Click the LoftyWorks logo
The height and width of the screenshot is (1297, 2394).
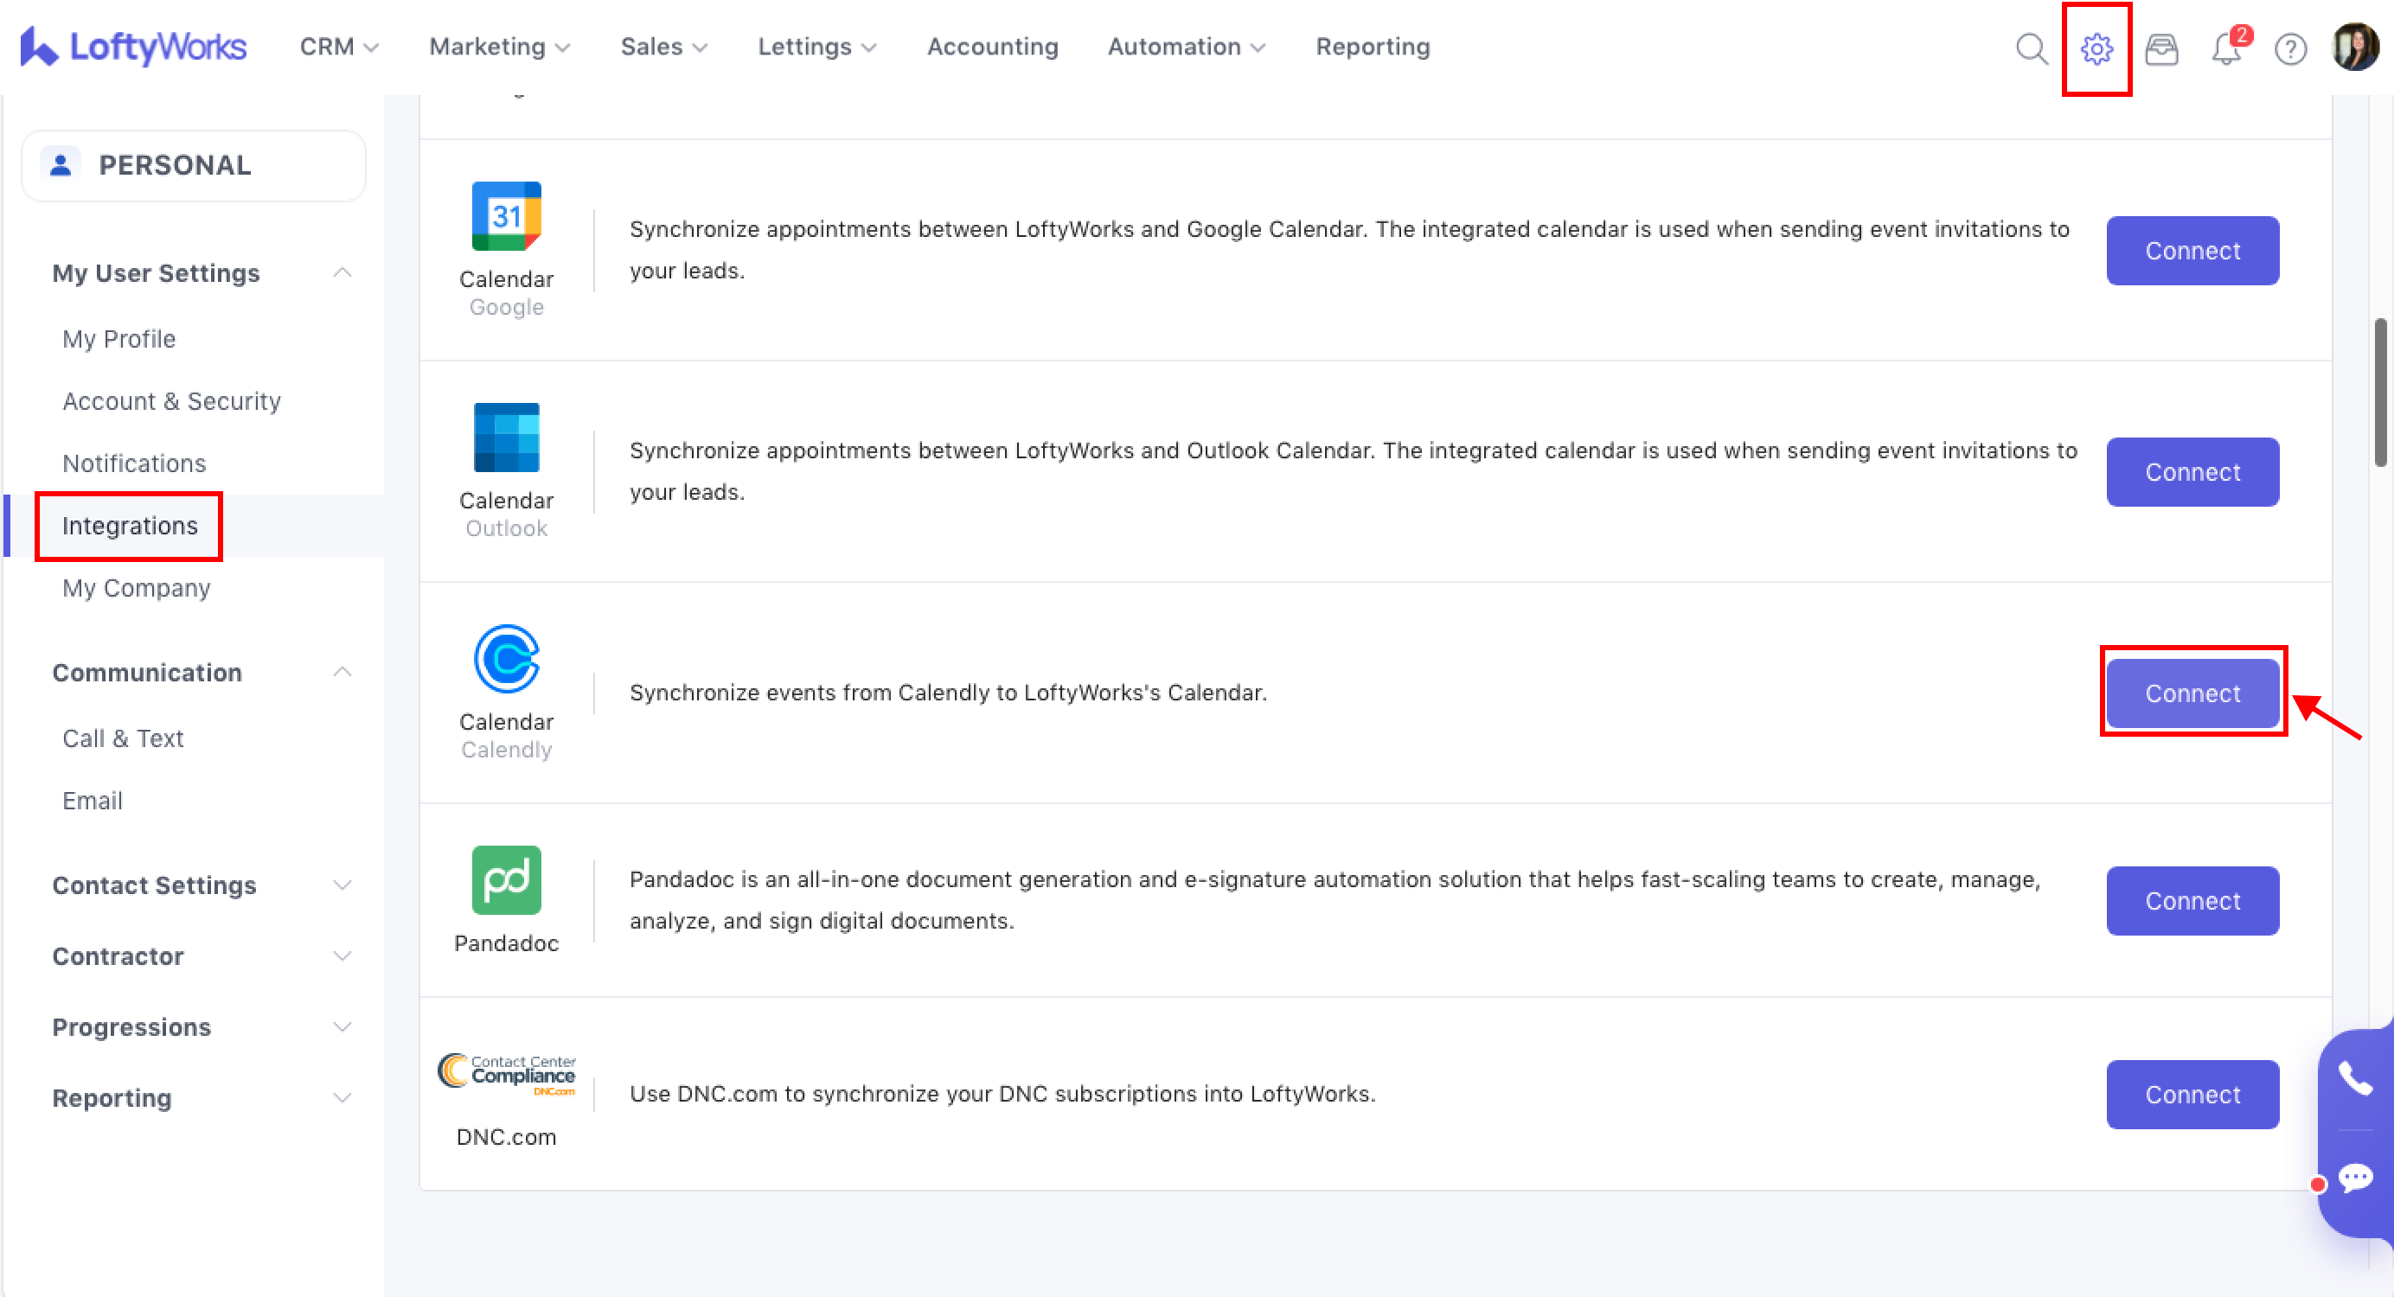(134, 47)
